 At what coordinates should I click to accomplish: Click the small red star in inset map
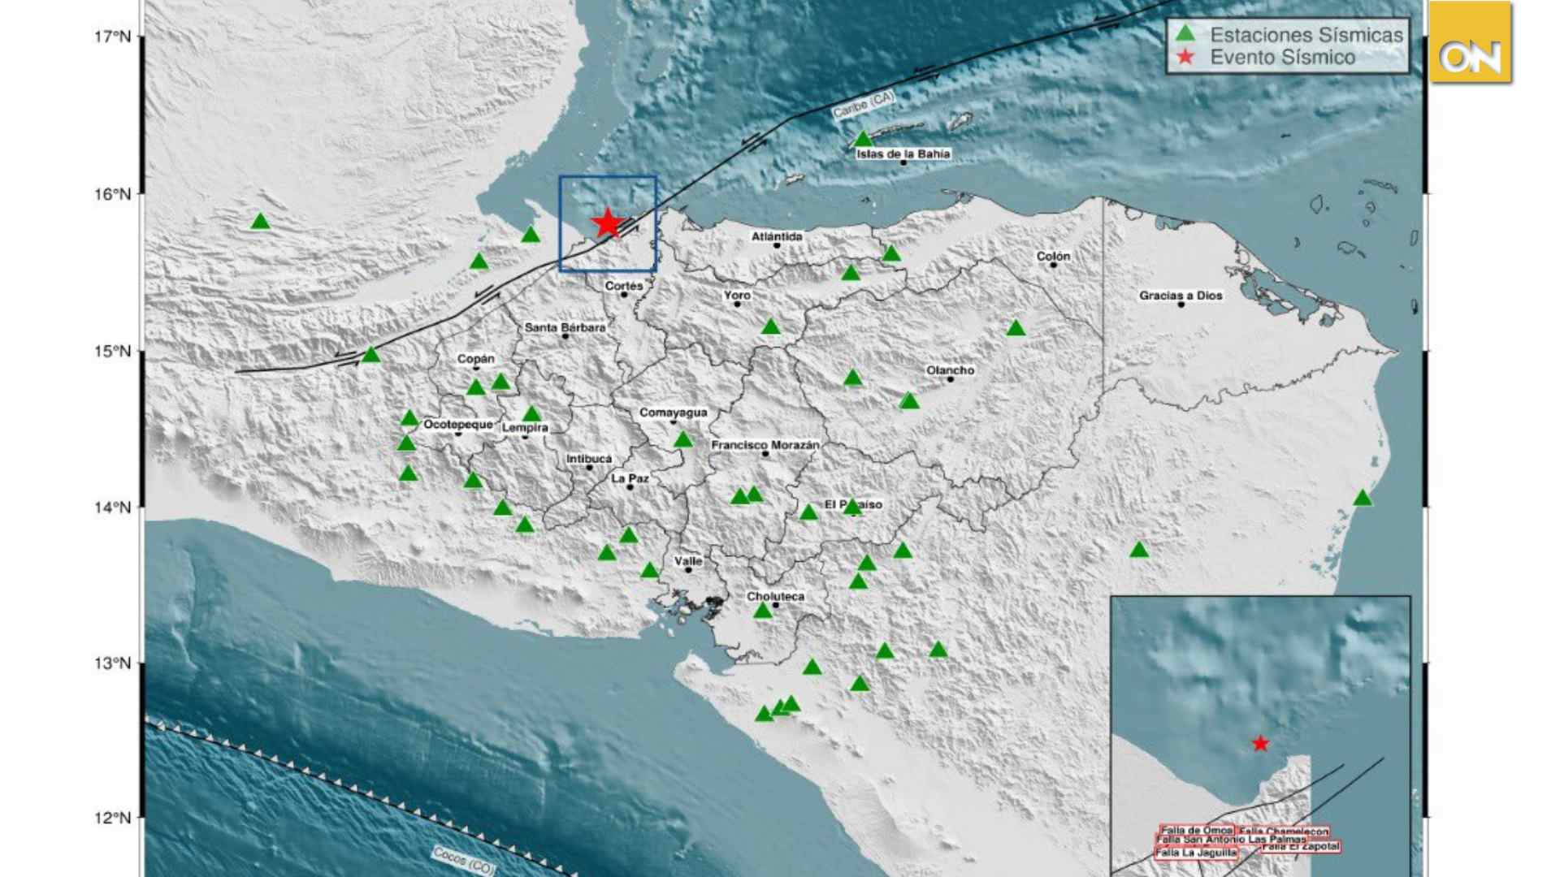point(1260,743)
